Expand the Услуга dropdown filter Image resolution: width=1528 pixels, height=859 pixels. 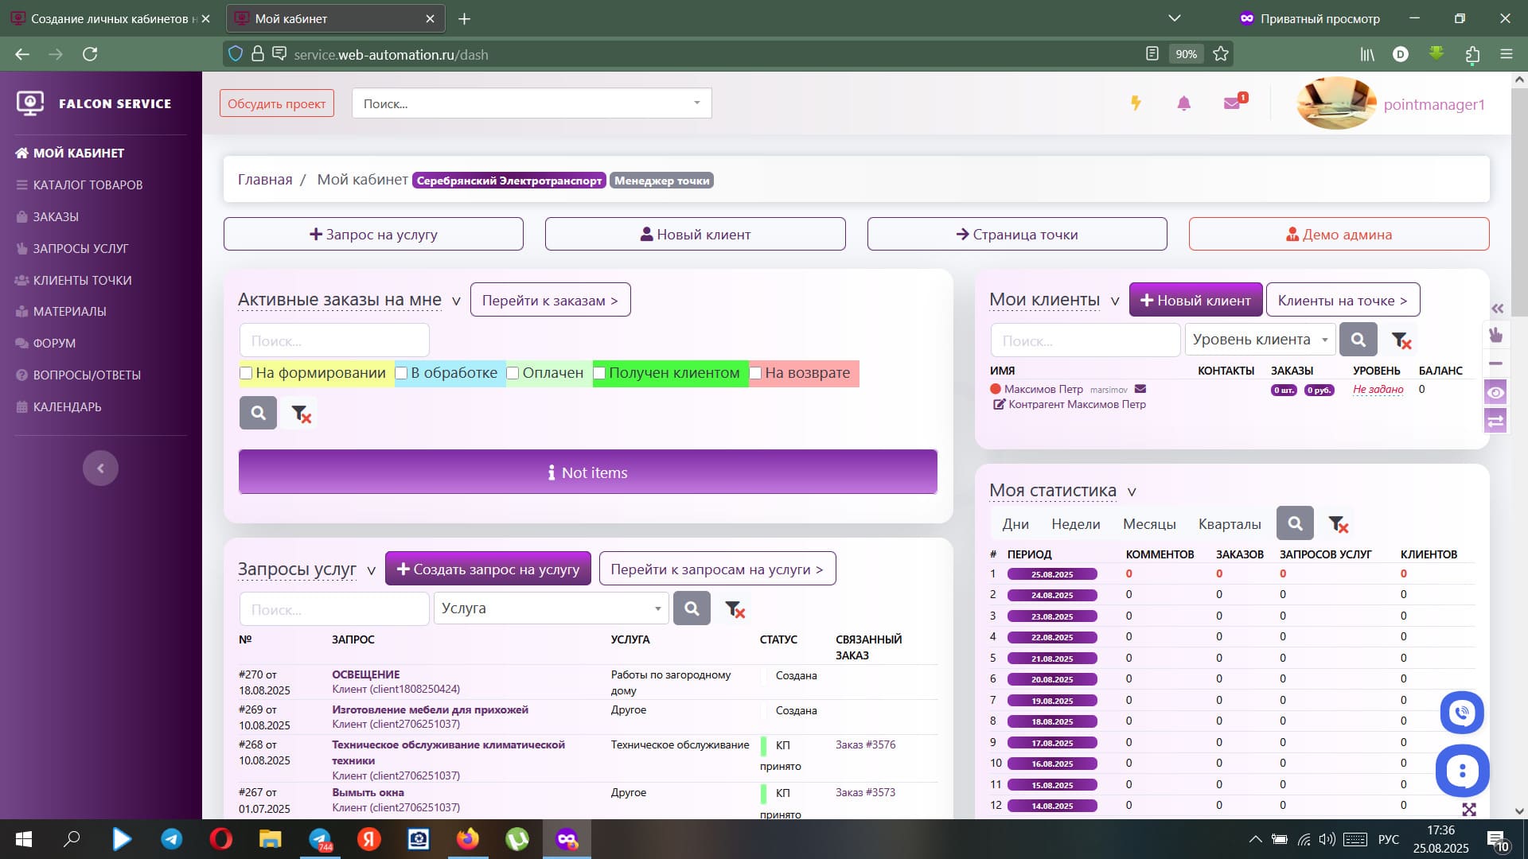[x=551, y=608]
